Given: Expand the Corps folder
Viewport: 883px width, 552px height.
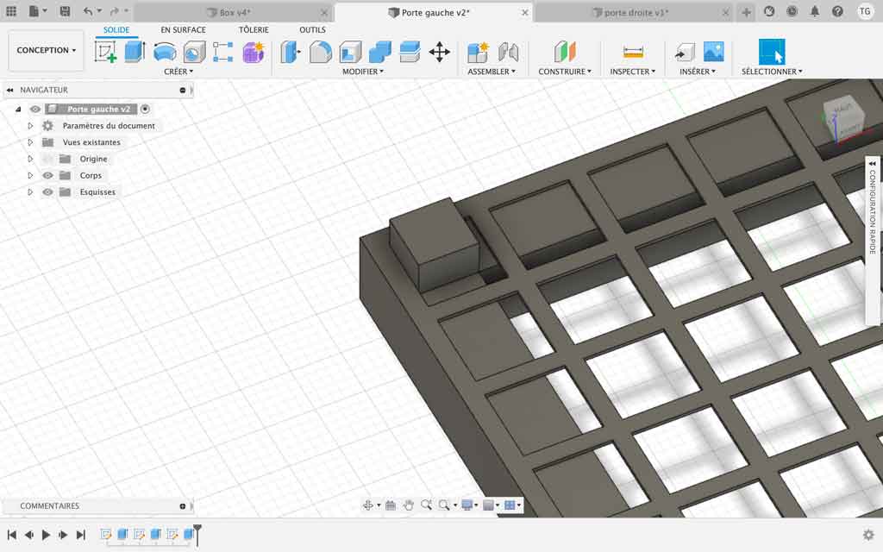Looking at the screenshot, I should coord(30,176).
